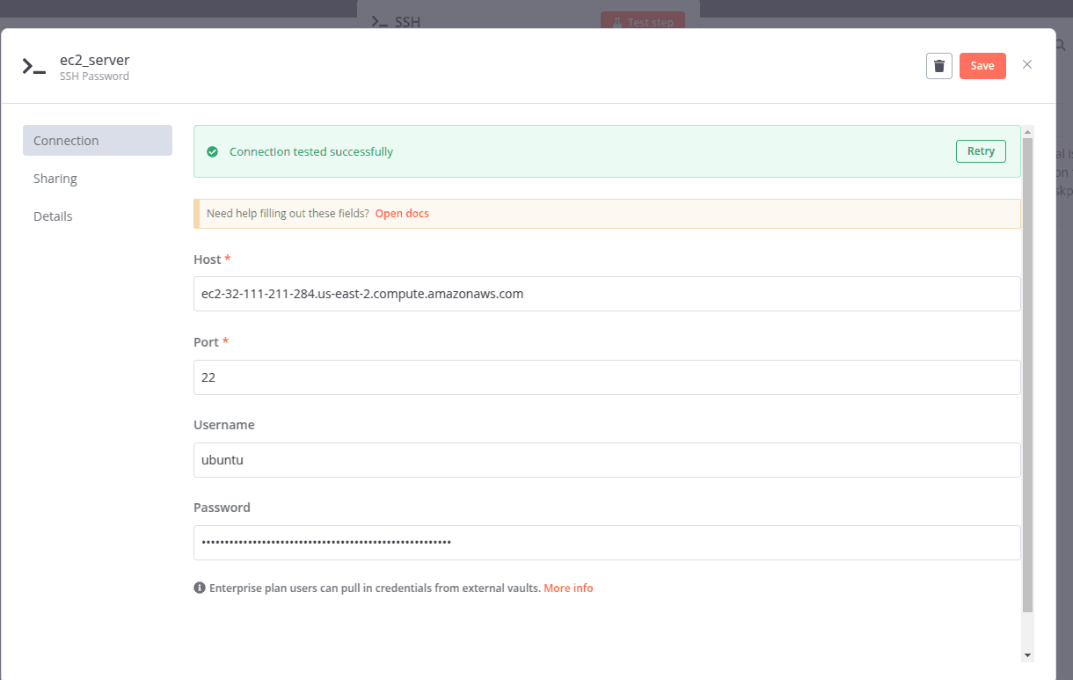Open the docs link
1073x680 pixels.
coord(402,214)
